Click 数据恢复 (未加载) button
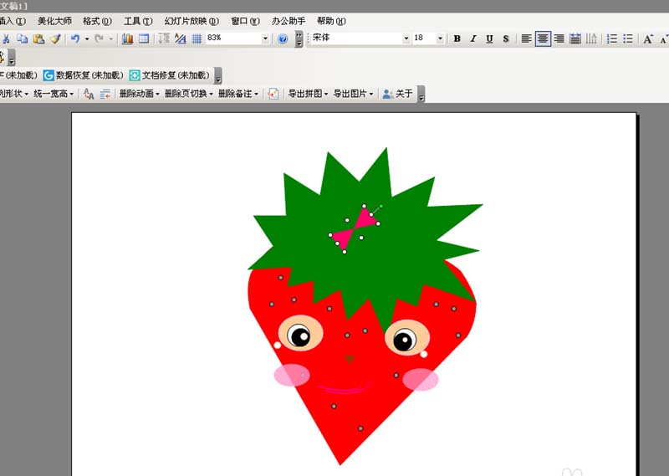 point(84,75)
